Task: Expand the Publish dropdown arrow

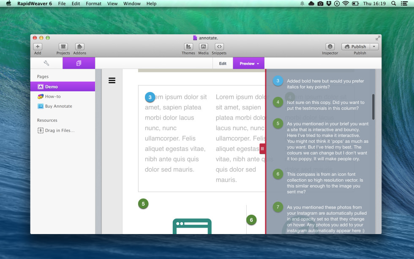Action: click(x=374, y=47)
